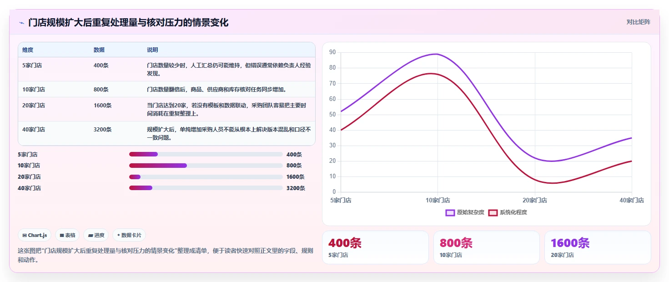Click the purple line peak above 10家门店

tap(437, 54)
